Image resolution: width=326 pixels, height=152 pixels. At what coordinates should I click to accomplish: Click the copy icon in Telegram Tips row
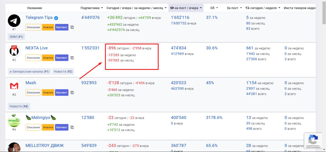[x=72, y=27]
